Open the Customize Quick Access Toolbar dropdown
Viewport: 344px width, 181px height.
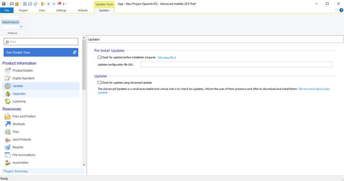coord(64,4)
